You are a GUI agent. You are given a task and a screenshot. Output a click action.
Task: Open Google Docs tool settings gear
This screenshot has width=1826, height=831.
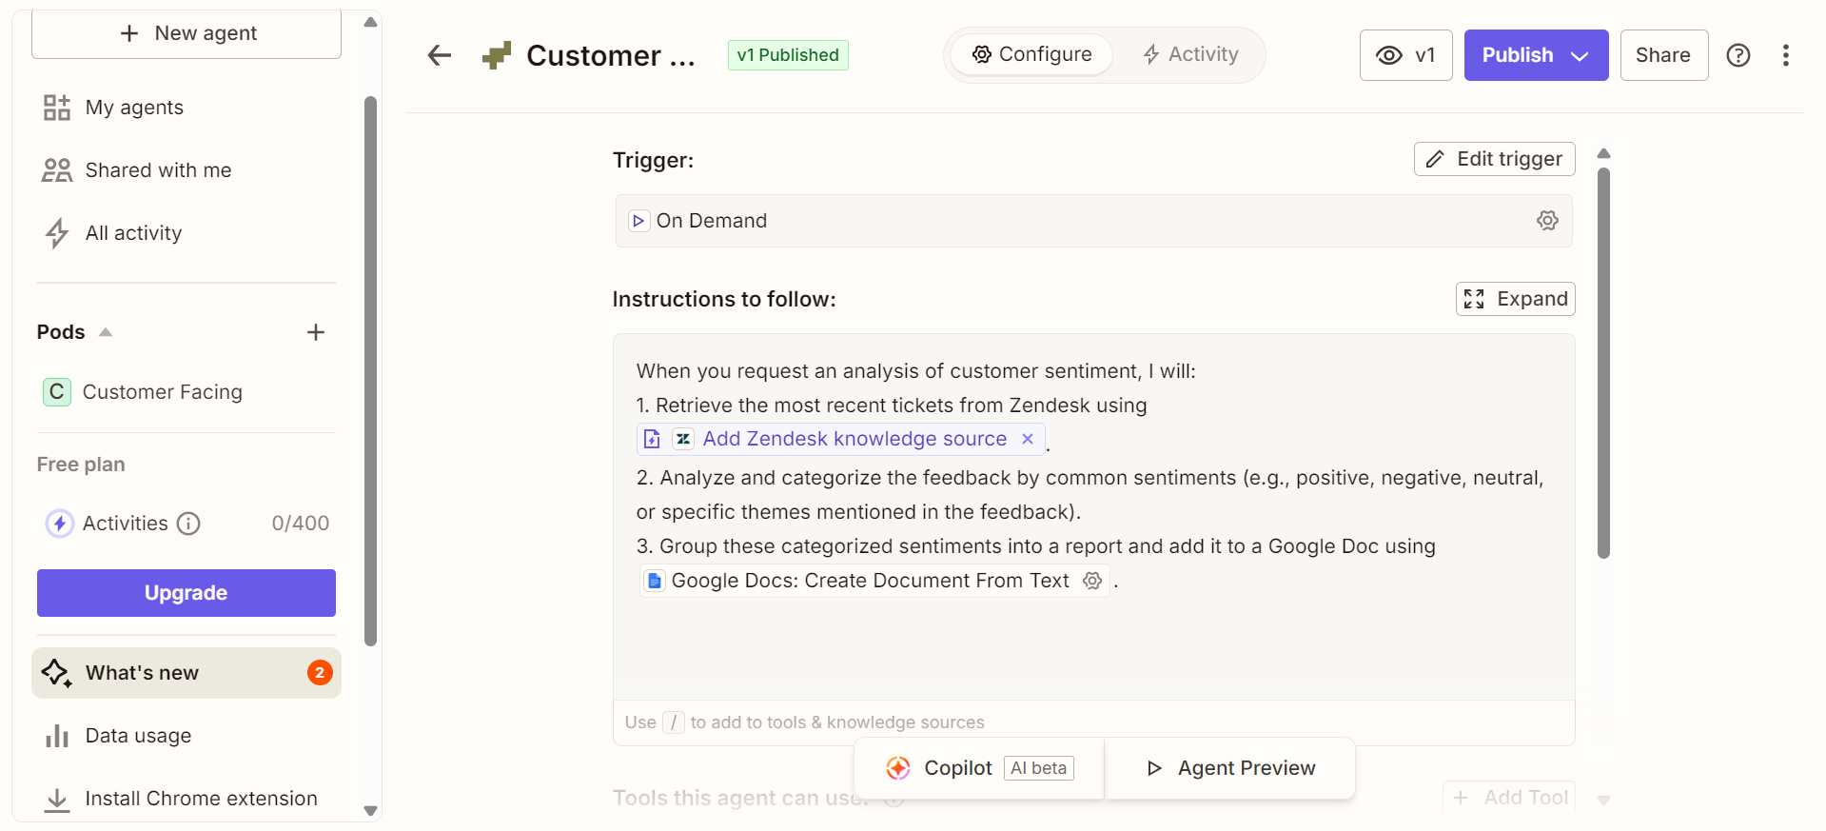tap(1092, 581)
